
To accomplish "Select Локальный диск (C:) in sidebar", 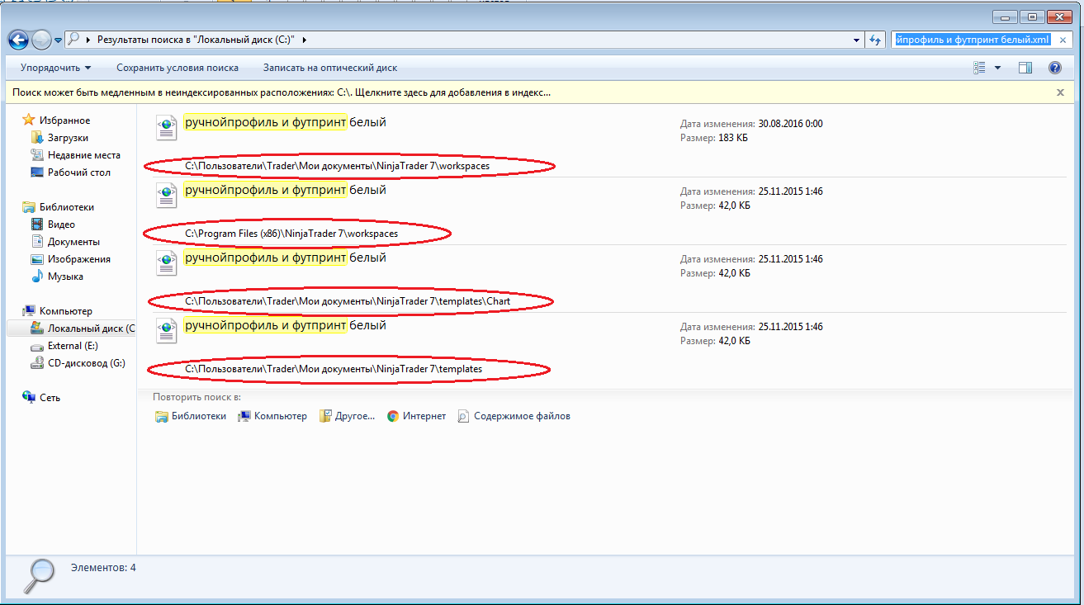I will 71,328.
